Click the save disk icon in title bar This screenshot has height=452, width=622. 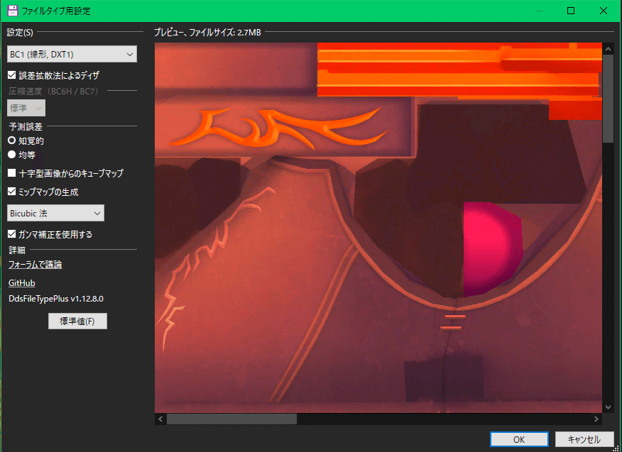pyautogui.click(x=13, y=11)
